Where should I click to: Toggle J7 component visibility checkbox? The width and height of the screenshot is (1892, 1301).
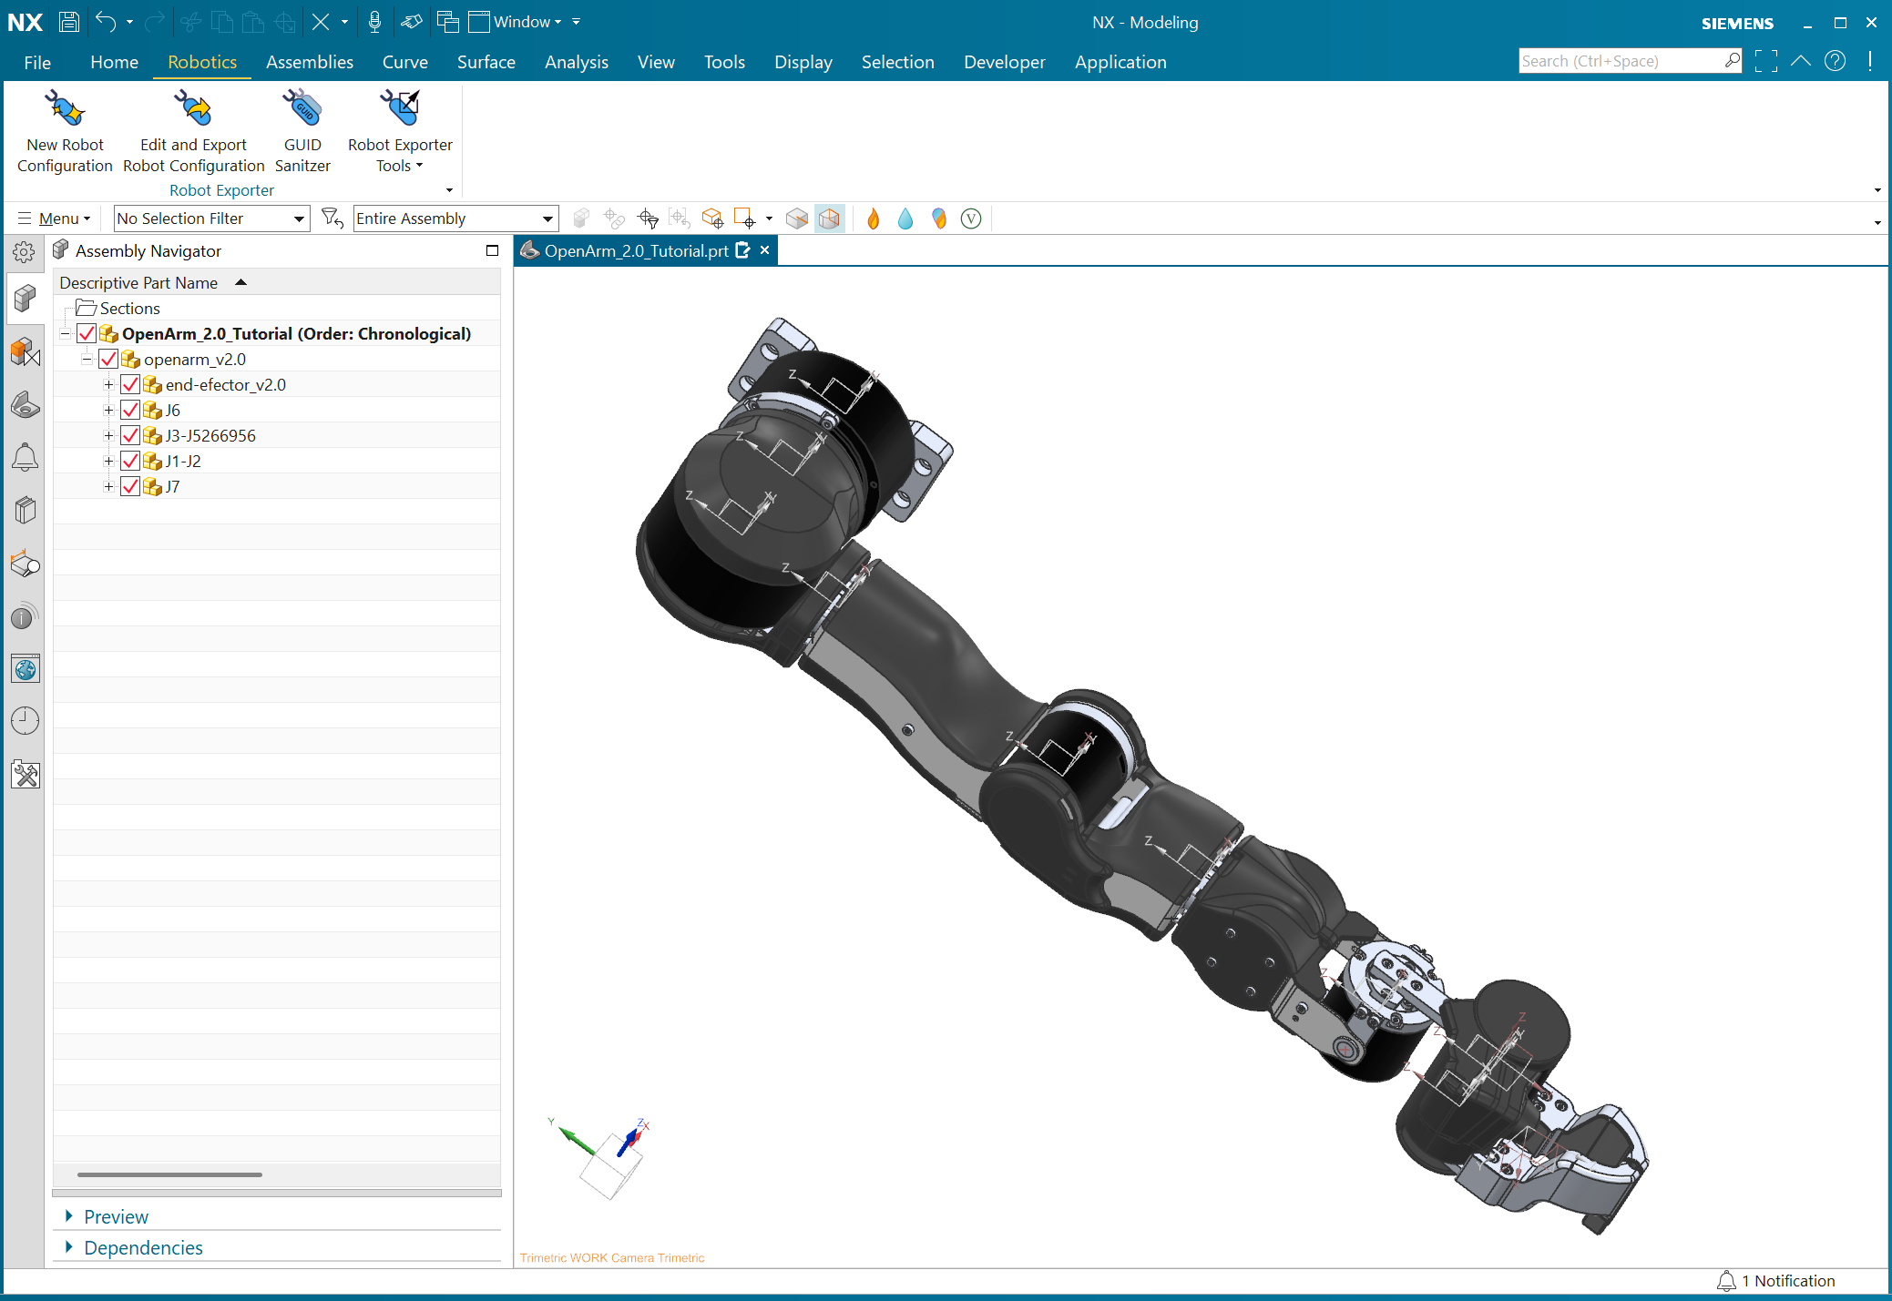pos(130,487)
